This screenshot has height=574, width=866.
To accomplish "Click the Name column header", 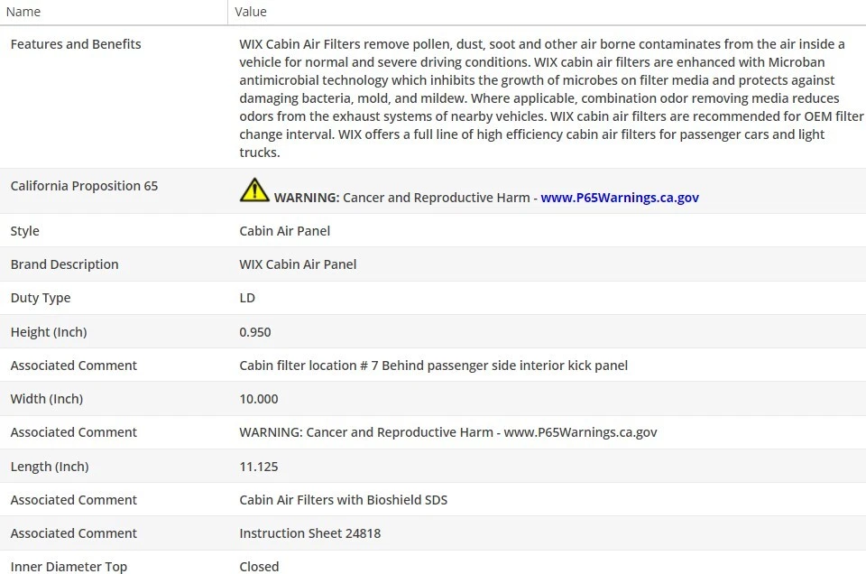I will click(x=23, y=12).
